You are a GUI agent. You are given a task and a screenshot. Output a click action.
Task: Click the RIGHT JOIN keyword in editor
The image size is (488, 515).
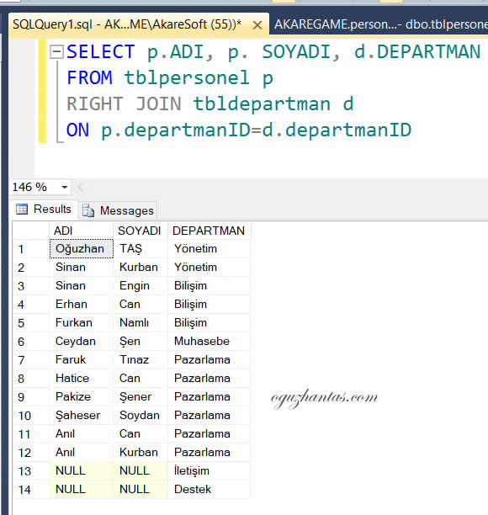coord(124,104)
